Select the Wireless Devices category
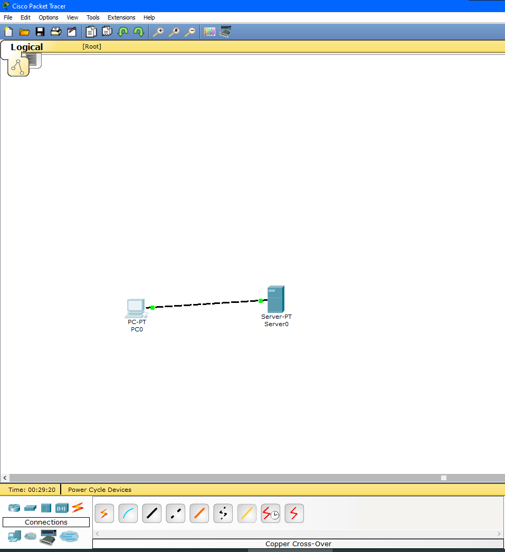 (62, 508)
